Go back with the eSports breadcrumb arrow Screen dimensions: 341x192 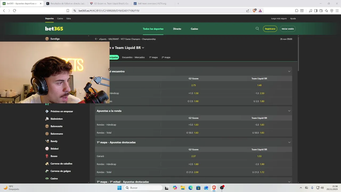click(96, 39)
